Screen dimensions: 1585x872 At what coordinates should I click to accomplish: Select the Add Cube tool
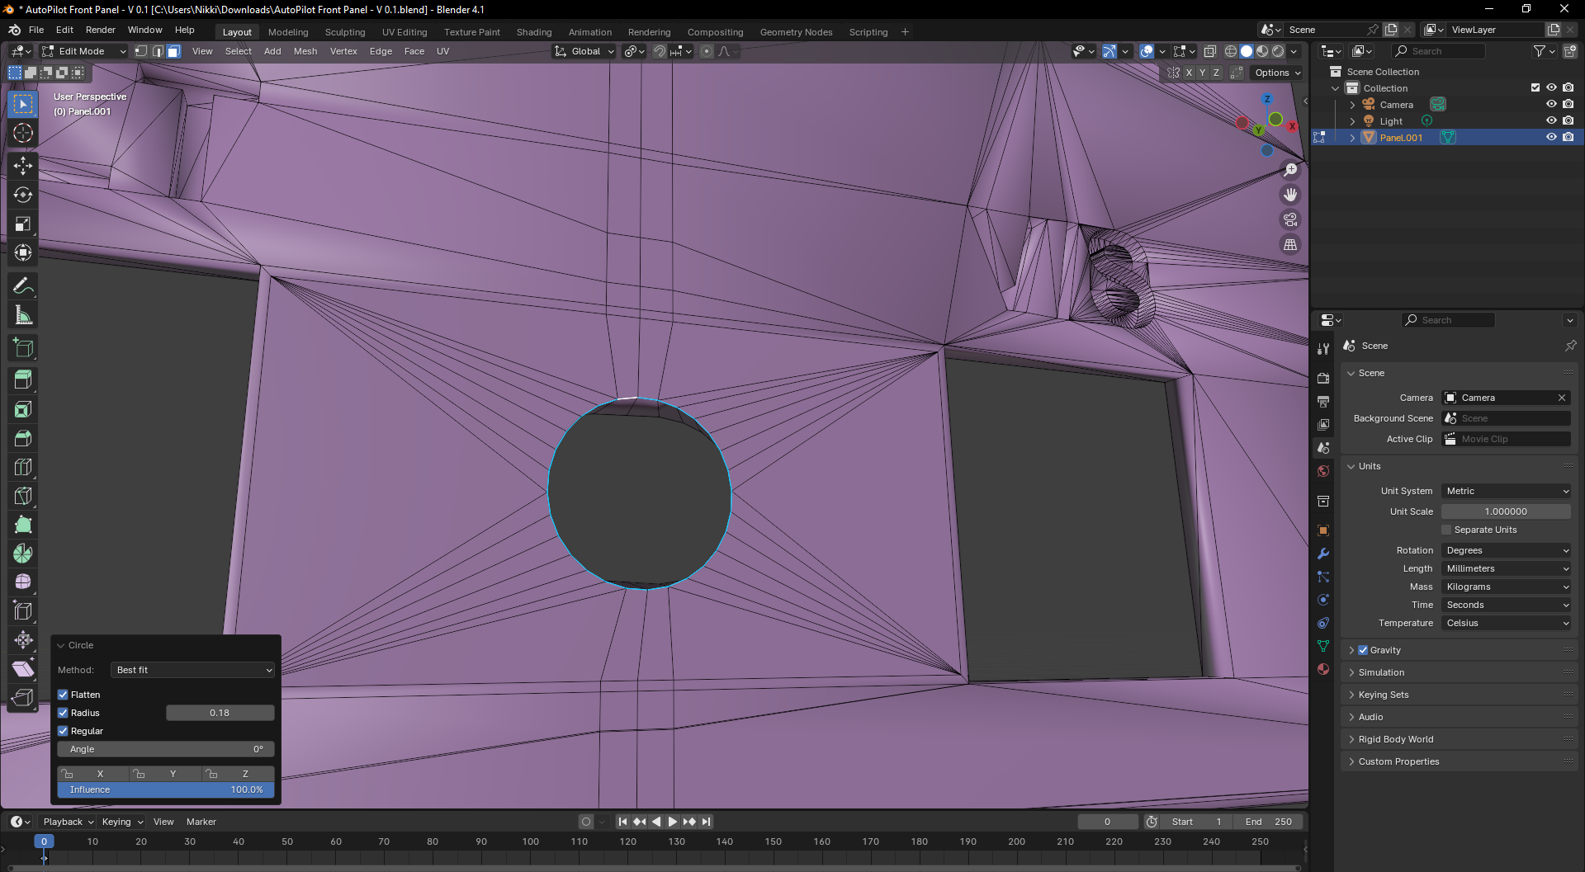click(x=23, y=348)
